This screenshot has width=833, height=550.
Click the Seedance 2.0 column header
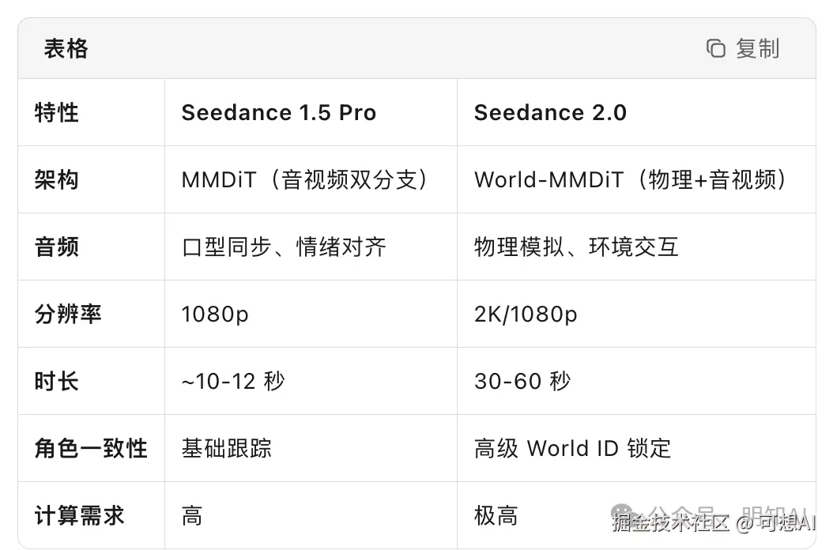pos(550,113)
